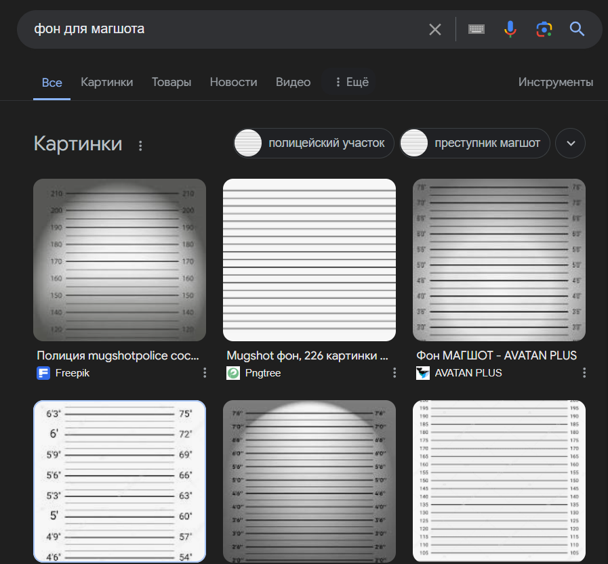Viewport: 608px width, 564px height.
Task: Open Google Lens image search
Action: (543, 29)
